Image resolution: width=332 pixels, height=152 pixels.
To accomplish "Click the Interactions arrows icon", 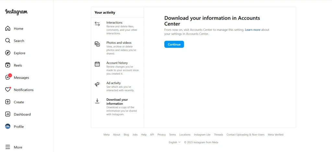I will pyautogui.click(x=97, y=24).
